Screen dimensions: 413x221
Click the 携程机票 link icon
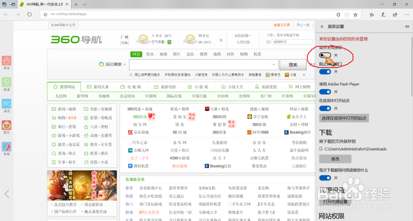(x=130, y=166)
